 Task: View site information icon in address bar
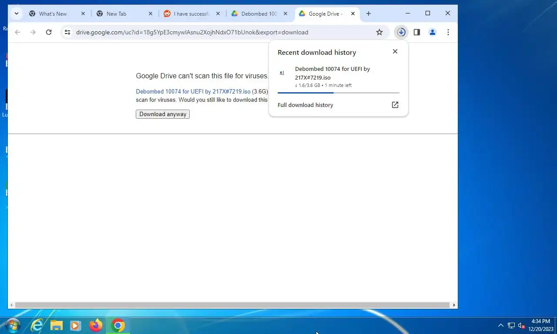point(67,32)
